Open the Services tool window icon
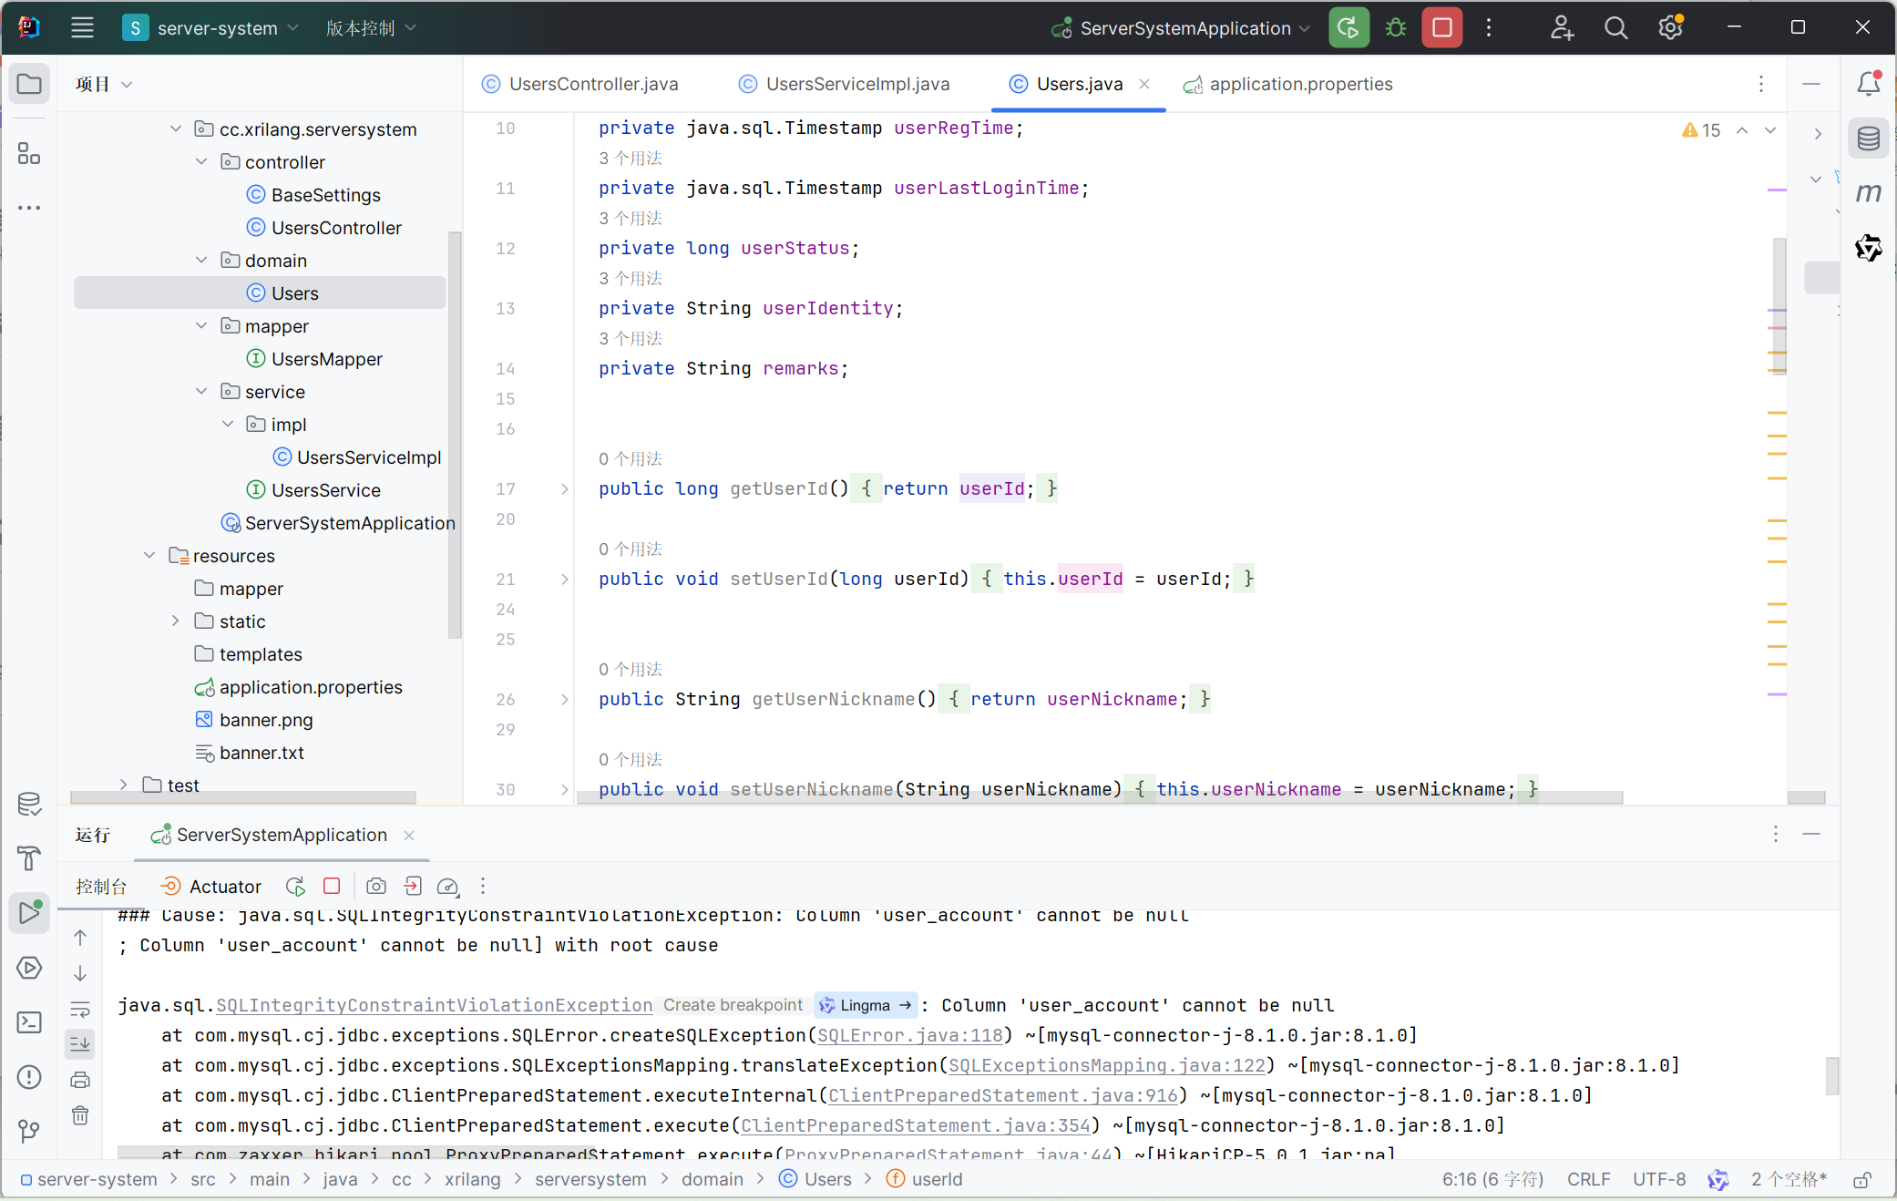 coord(29,968)
